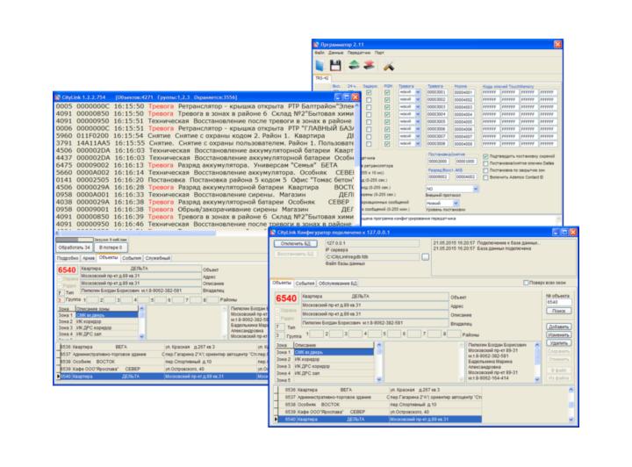Image resolution: width=632 pixels, height=467 pixels.
Task: Enable the 'Поверх всех окон' checkbox
Action: click(526, 284)
